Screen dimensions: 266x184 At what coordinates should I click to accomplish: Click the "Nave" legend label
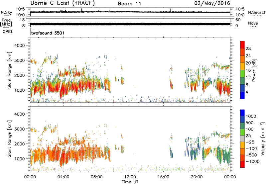point(253,23)
